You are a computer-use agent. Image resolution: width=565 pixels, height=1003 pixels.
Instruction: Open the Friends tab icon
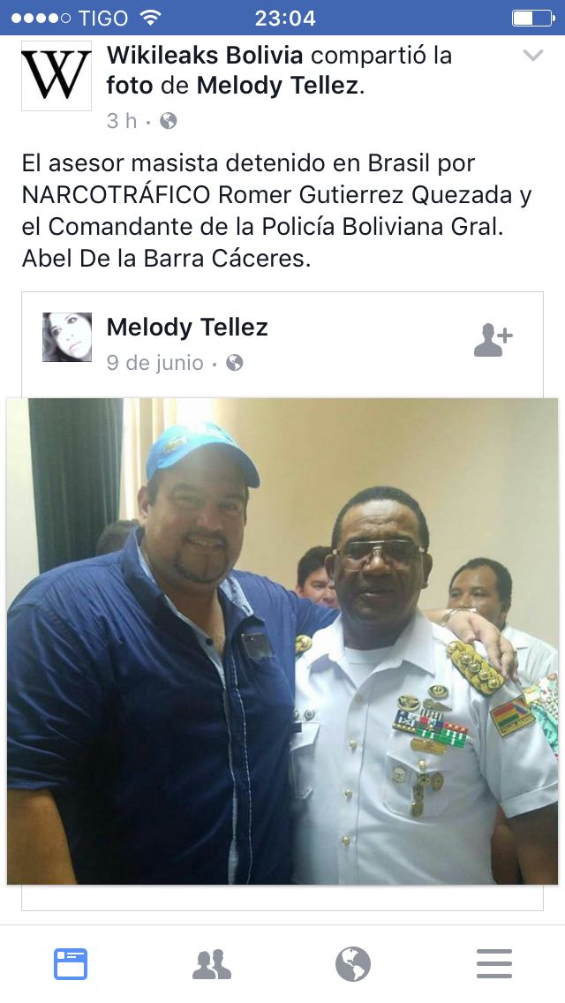[212, 964]
